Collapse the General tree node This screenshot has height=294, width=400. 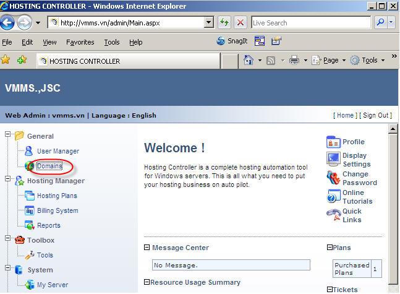click(x=7, y=134)
